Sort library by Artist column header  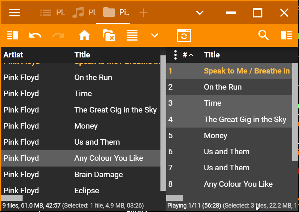(13, 55)
